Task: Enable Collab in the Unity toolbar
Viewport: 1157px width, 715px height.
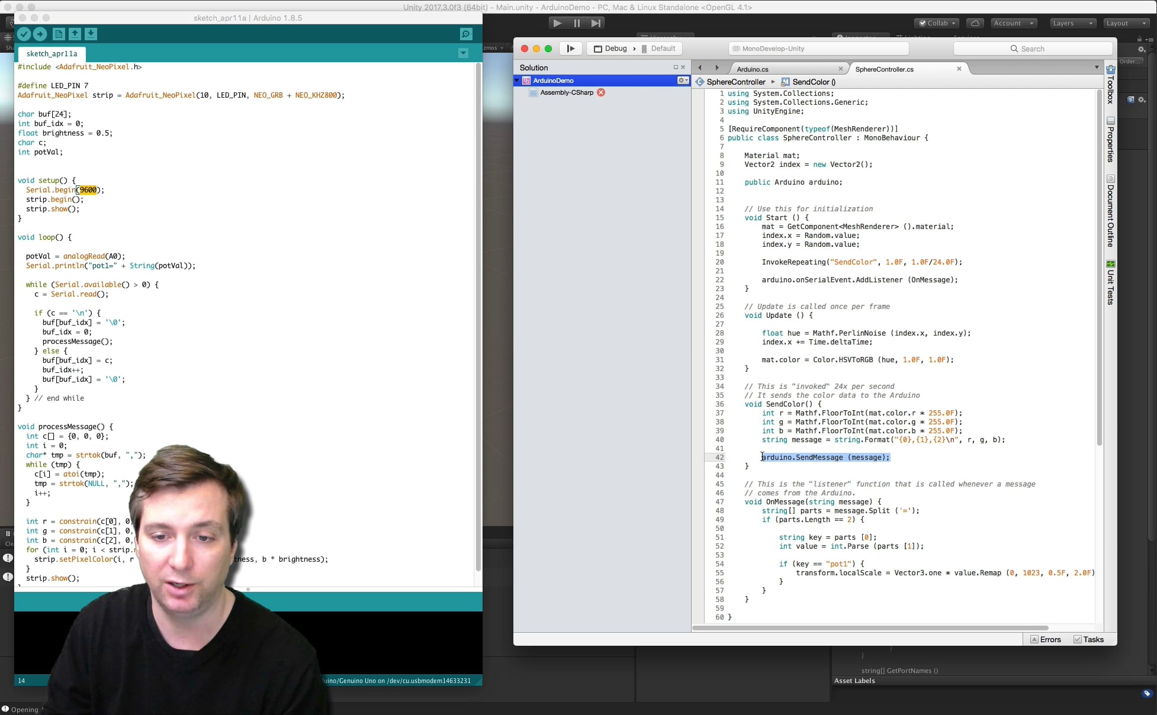Action: [x=936, y=23]
